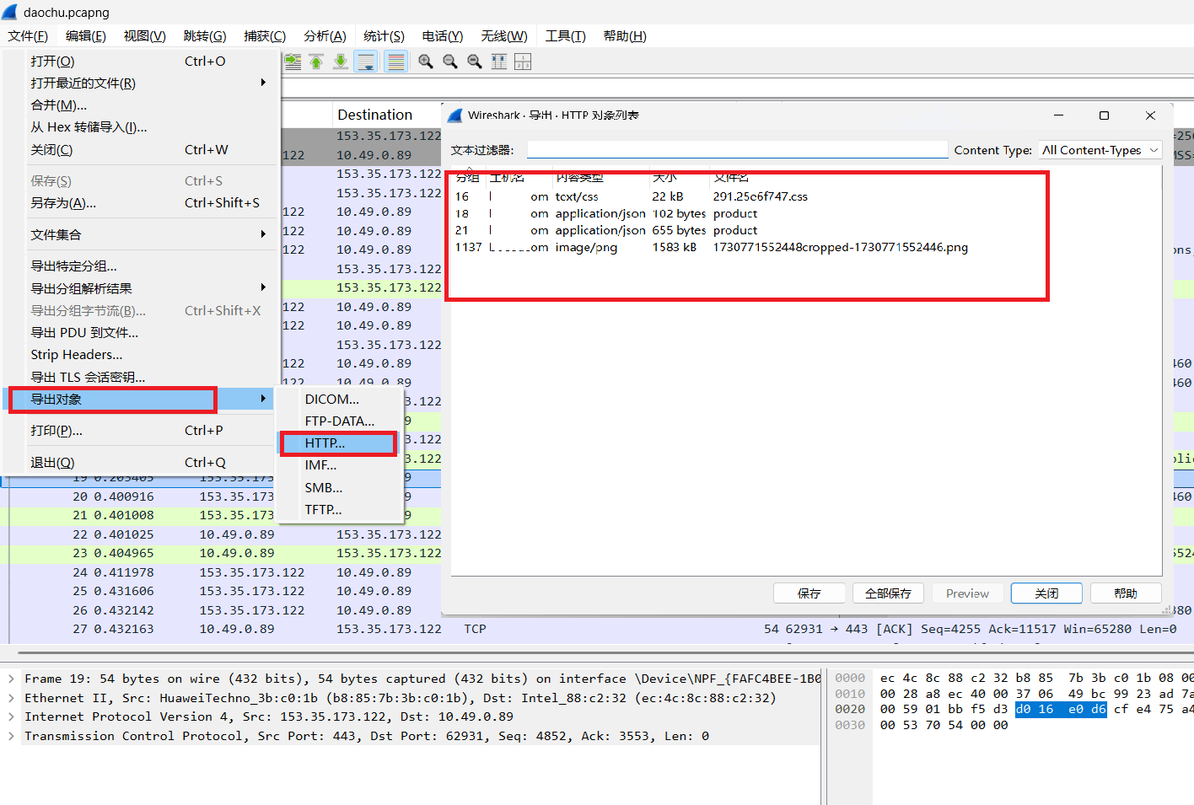Click the resize columns icon
The height and width of the screenshot is (805, 1194).
[499, 62]
